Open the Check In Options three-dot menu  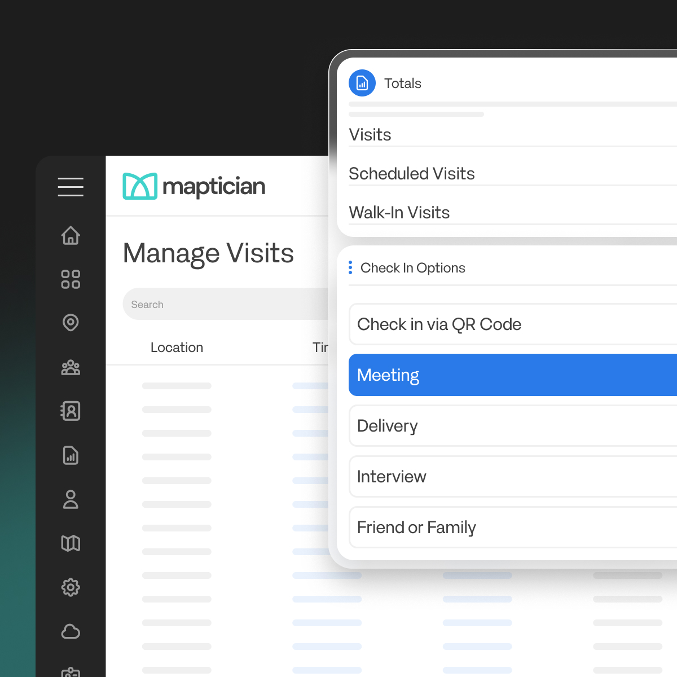[x=350, y=267]
